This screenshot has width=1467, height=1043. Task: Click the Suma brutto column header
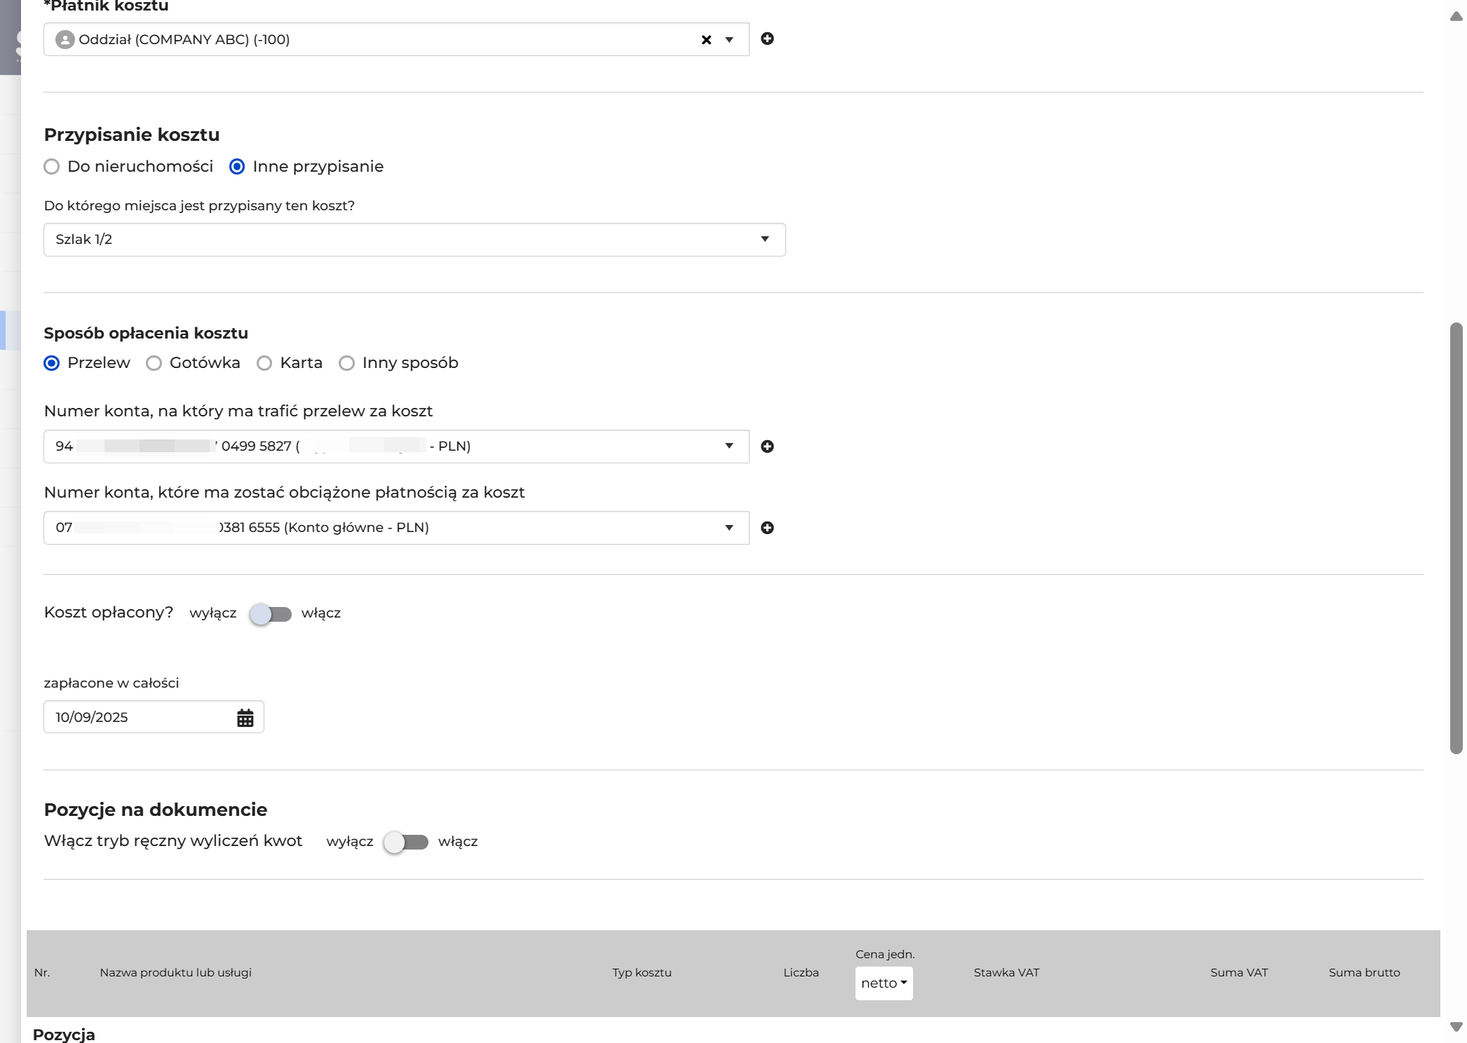pyautogui.click(x=1364, y=973)
